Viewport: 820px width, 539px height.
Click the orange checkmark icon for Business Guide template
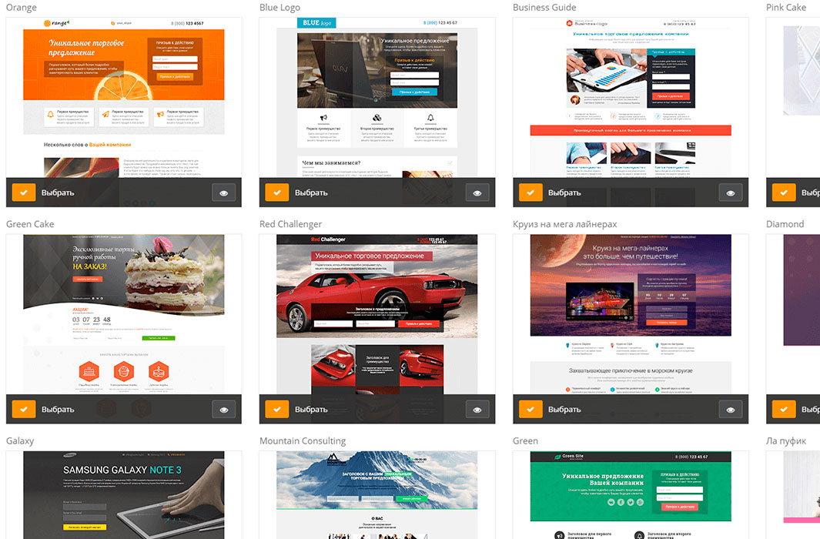pos(530,192)
